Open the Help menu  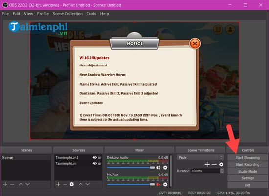[104, 14]
